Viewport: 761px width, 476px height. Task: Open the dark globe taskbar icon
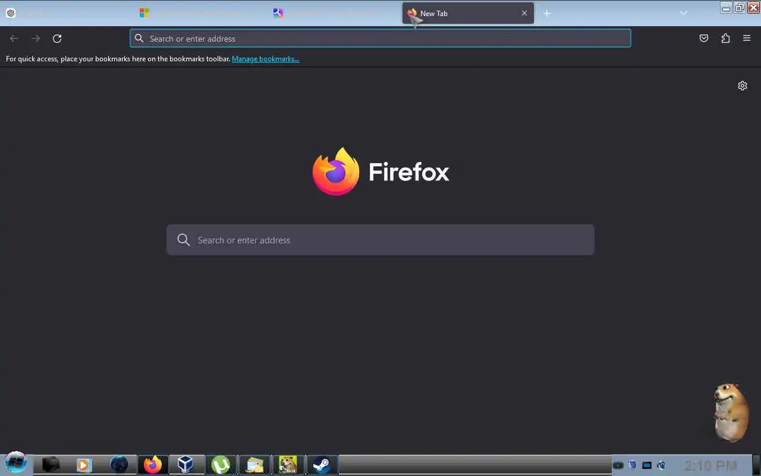click(119, 465)
